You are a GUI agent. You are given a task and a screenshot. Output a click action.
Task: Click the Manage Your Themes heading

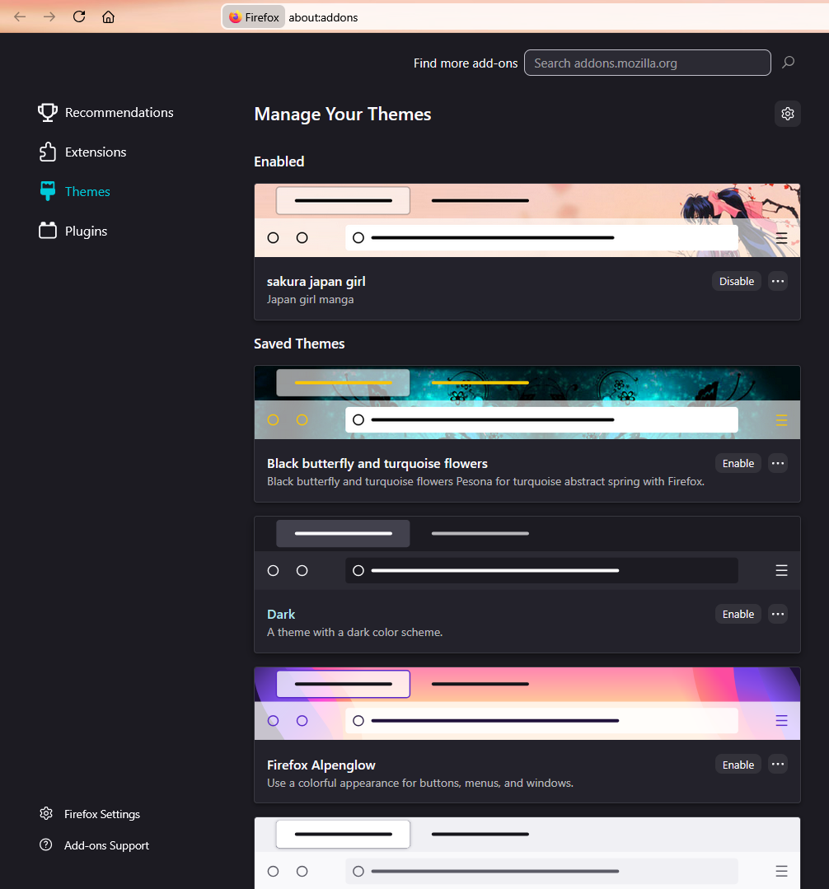pyautogui.click(x=343, y=115)
